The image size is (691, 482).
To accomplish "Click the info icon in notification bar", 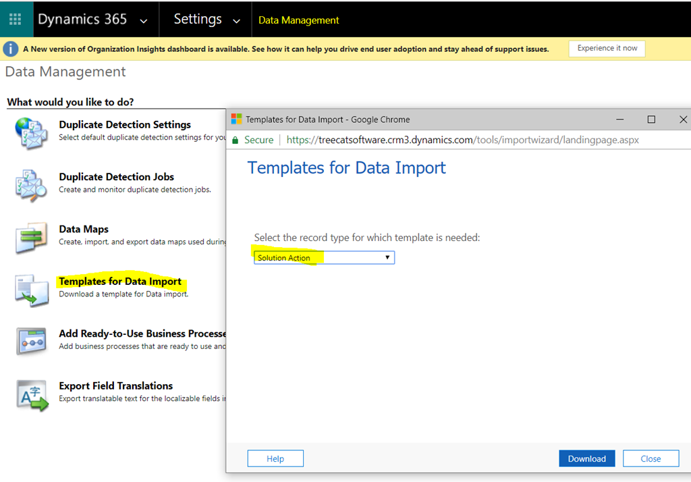I will [x=11, y=49].
